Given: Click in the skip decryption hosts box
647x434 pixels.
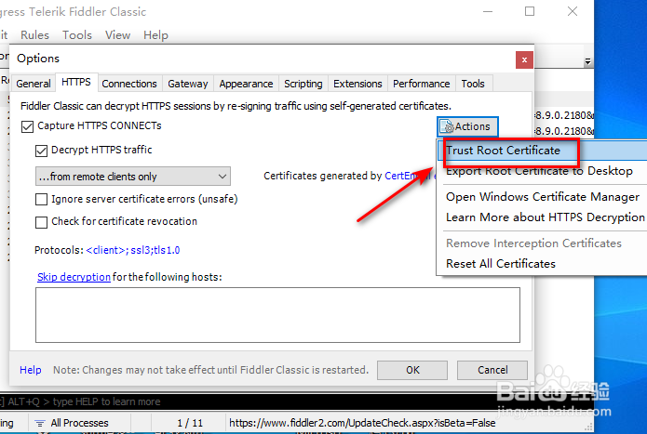Looking at the screenshot, I should tap(277, 315).
